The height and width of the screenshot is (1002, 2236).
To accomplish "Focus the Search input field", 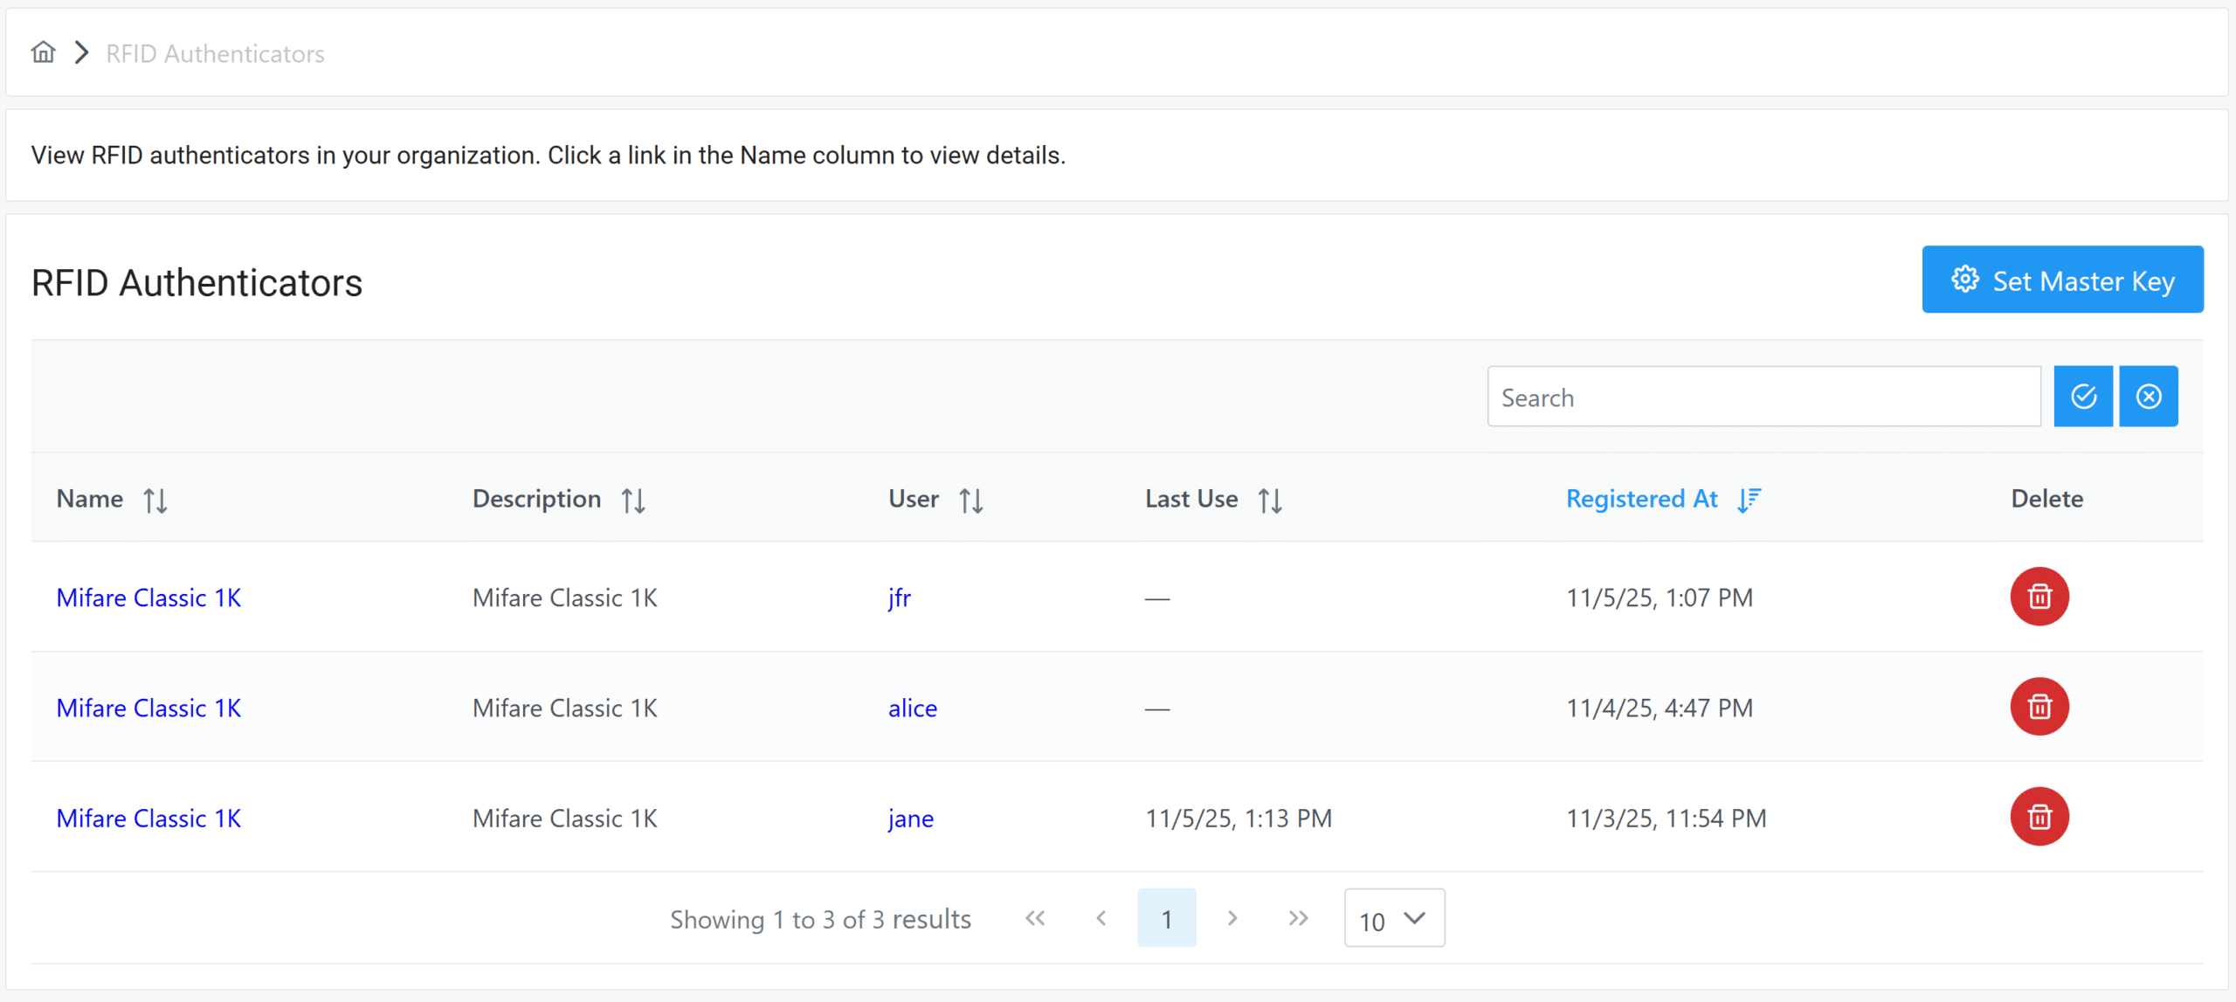I will (1763, 397).
